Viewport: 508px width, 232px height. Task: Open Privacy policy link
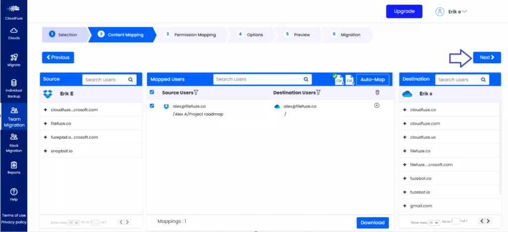13,222
